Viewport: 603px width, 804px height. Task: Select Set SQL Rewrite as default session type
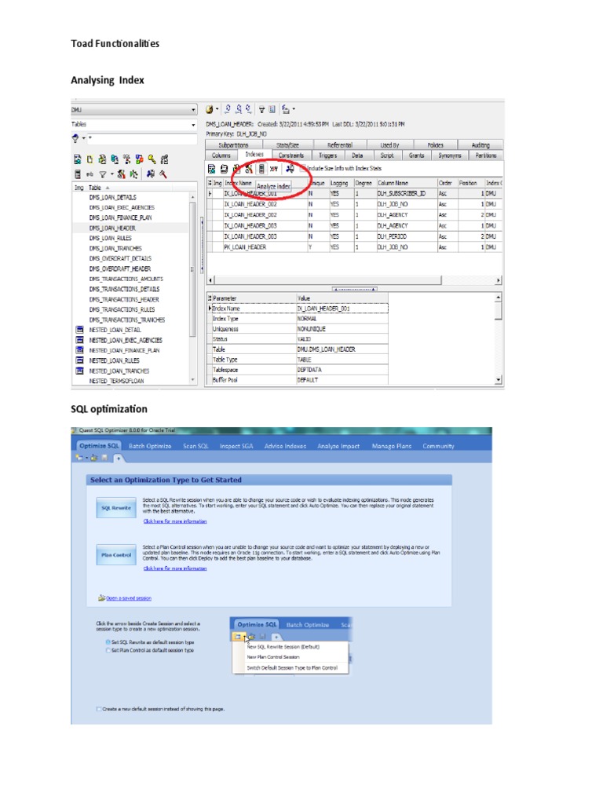(108, 642)
